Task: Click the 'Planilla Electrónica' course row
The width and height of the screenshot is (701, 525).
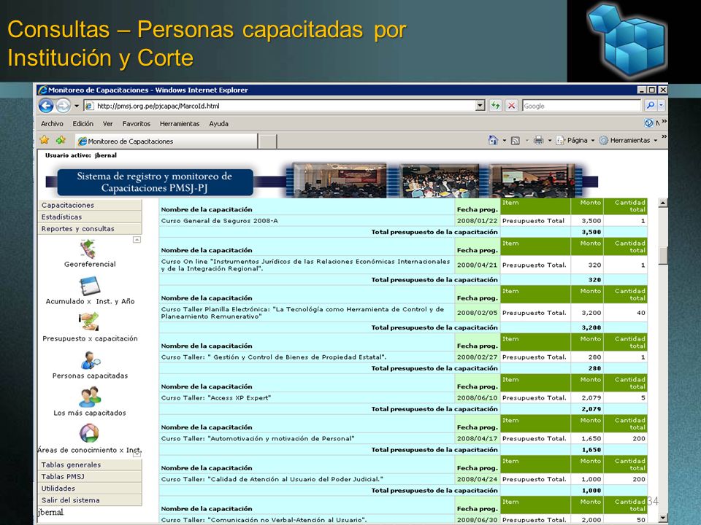Action: coord(307,313)
